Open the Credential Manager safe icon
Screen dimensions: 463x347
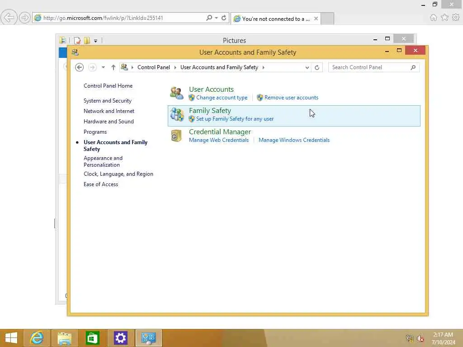176,136
